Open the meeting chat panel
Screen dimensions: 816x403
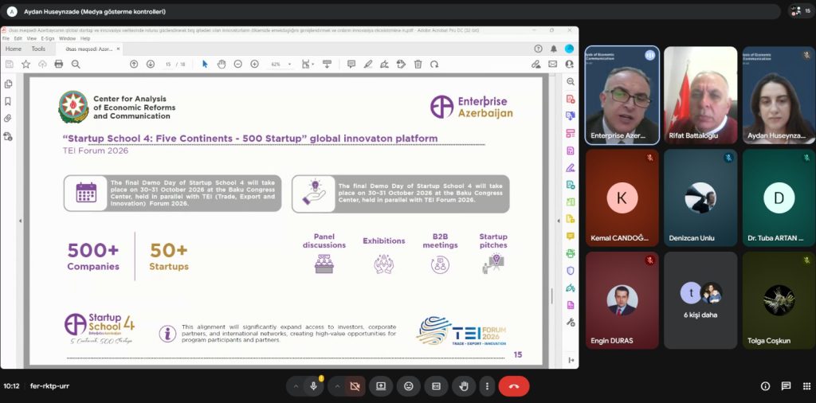[x=786, y=386]
